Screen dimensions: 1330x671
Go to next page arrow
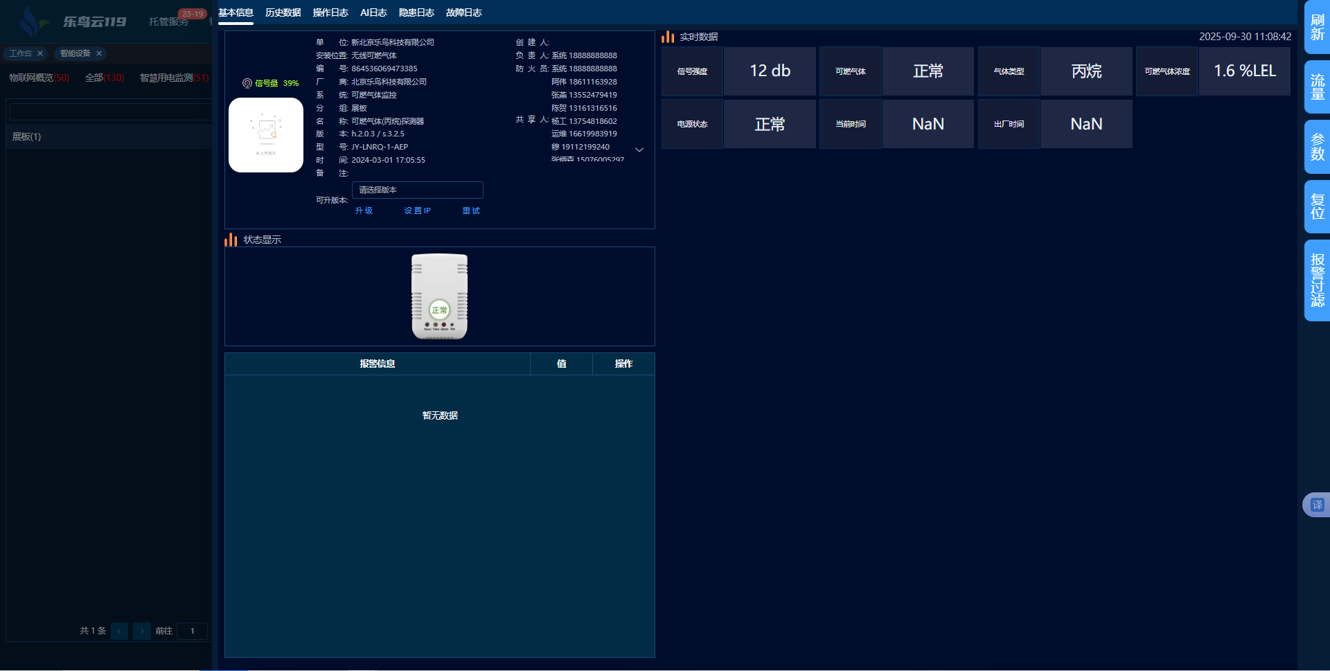[x=141, y=631]
